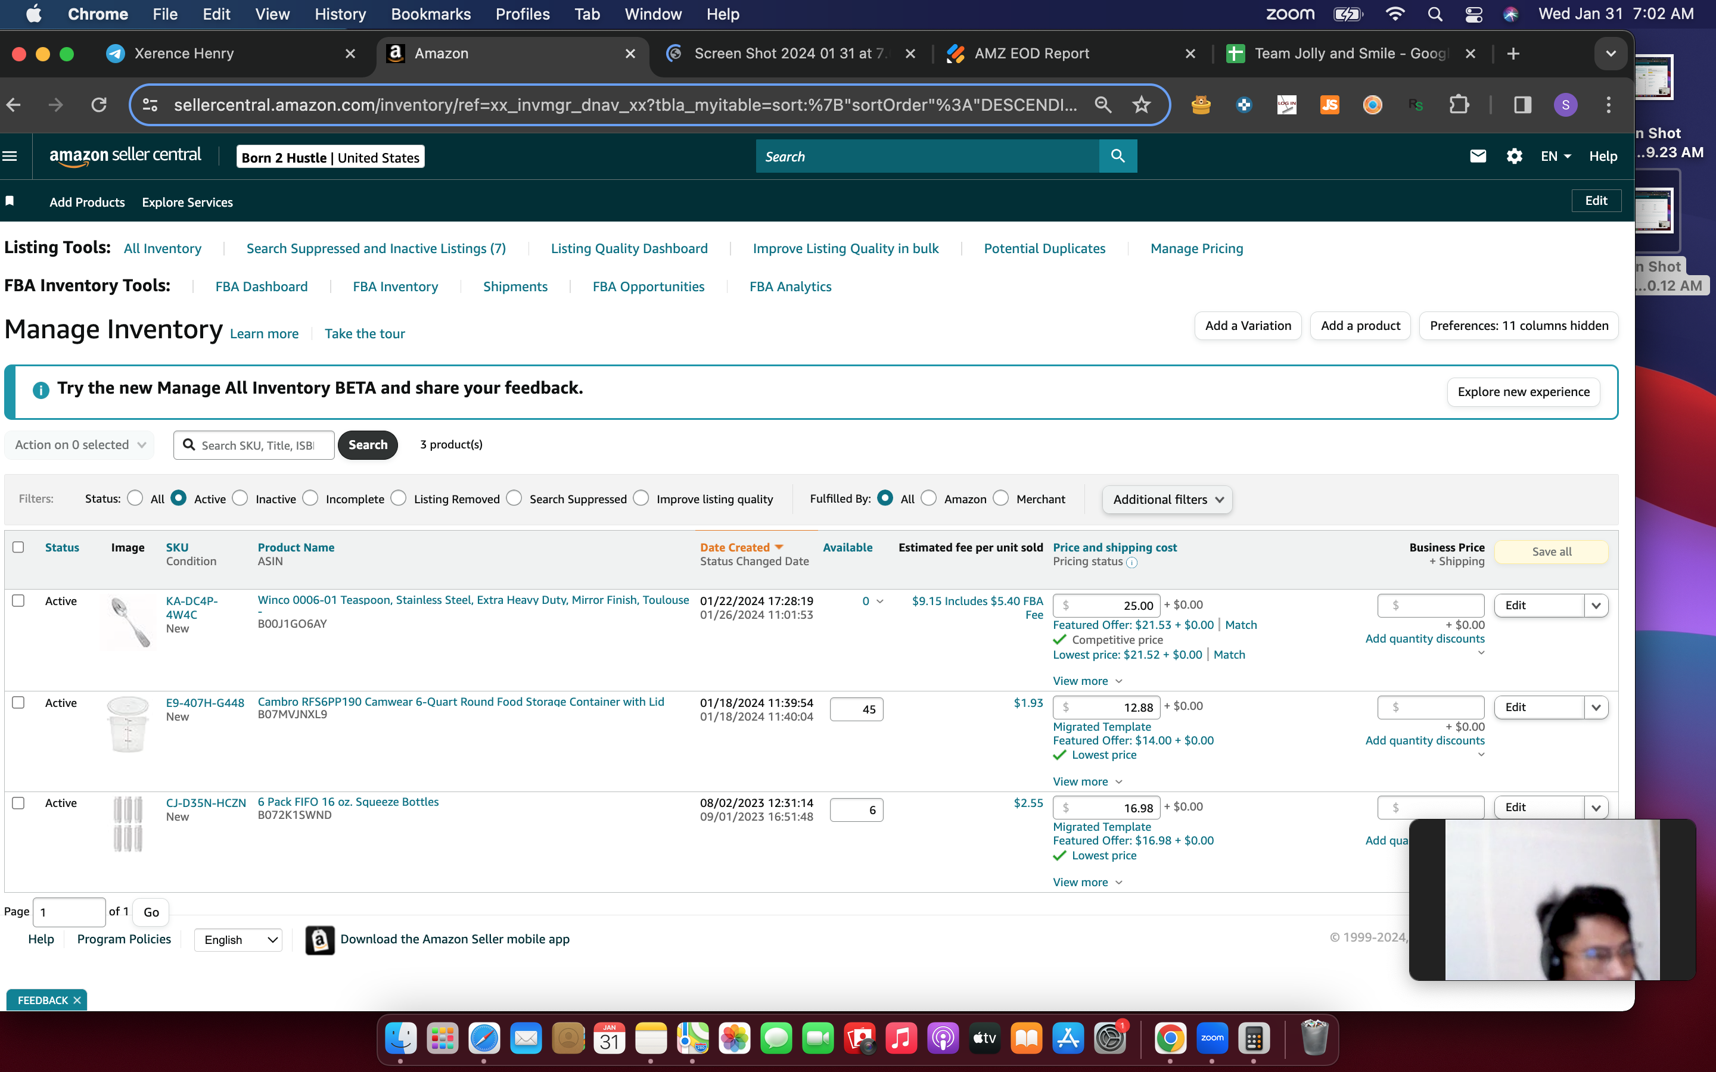The image size is (1716, 1072).
Task: Open the Edit dropdown arrow for Winco Teaspoon
Action: pyautogui.click(x=1596, y=606)
